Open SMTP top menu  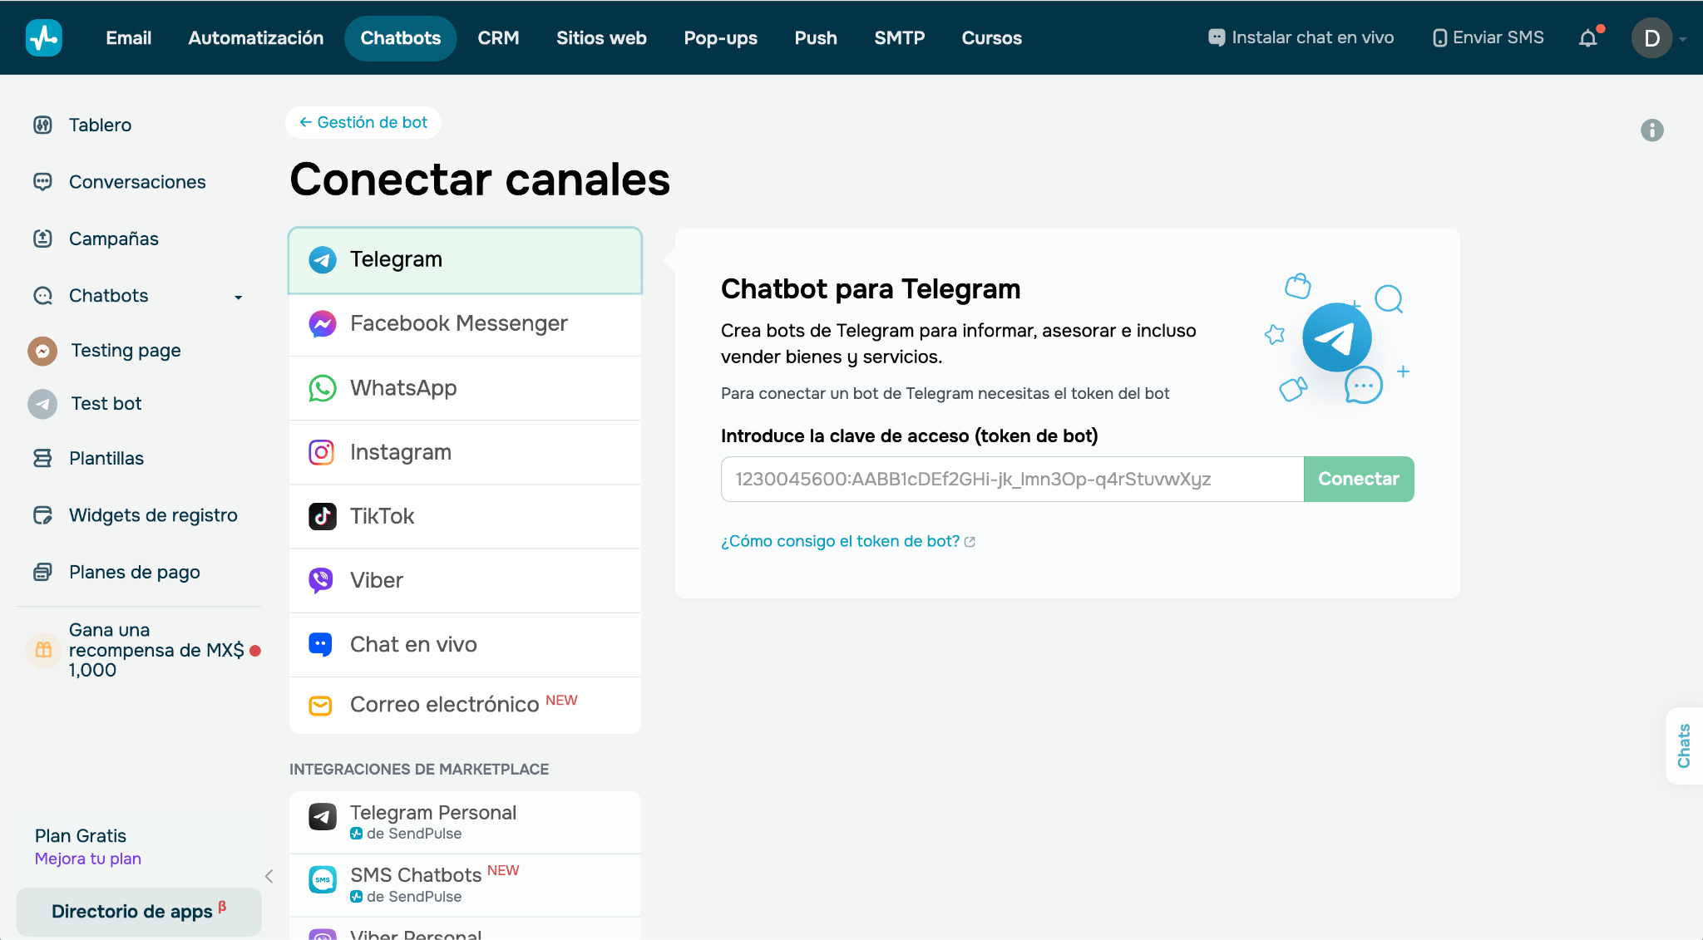coord(900,38)
